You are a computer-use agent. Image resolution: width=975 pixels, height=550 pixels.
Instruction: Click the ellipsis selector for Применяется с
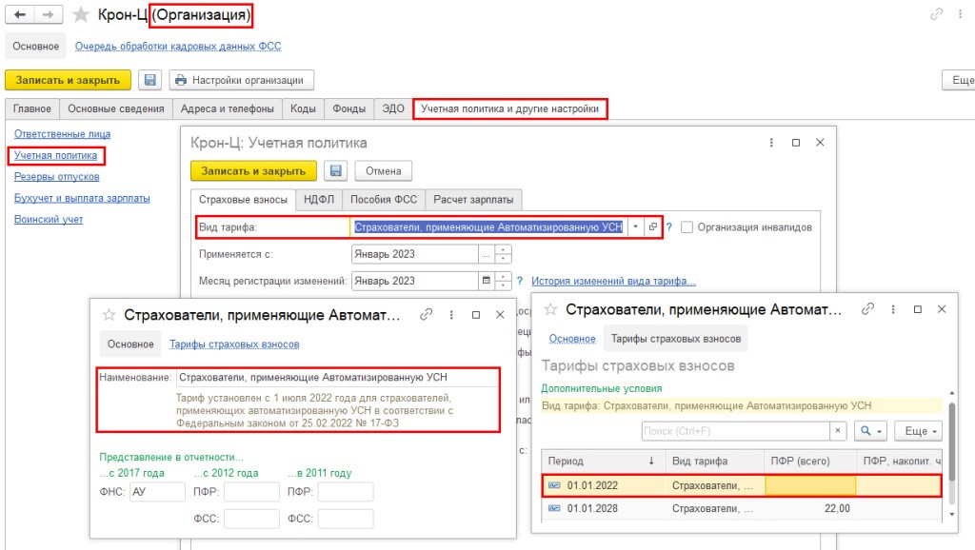click(487, 254)
